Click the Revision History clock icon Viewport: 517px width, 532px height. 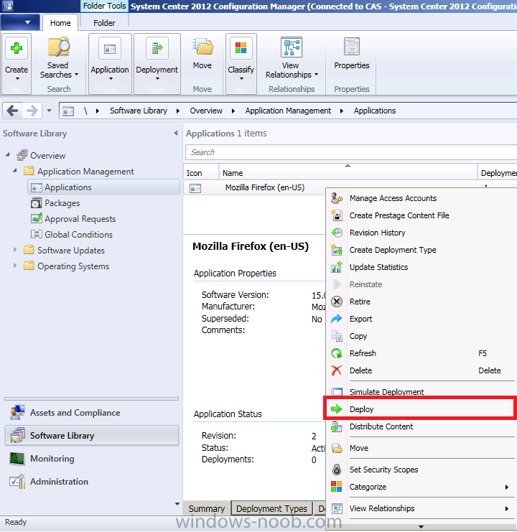(337, 233)
